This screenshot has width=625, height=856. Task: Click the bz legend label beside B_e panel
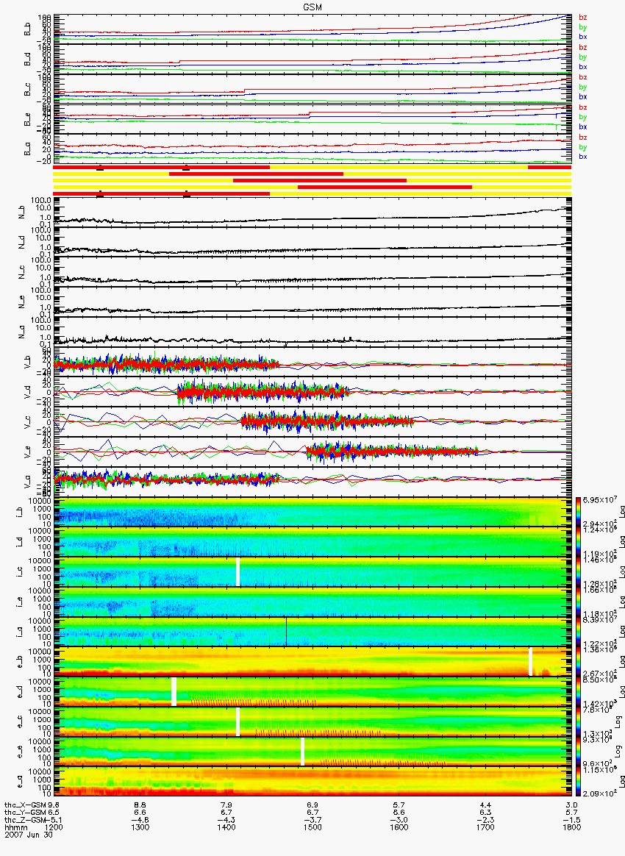(x=583, y=107)
